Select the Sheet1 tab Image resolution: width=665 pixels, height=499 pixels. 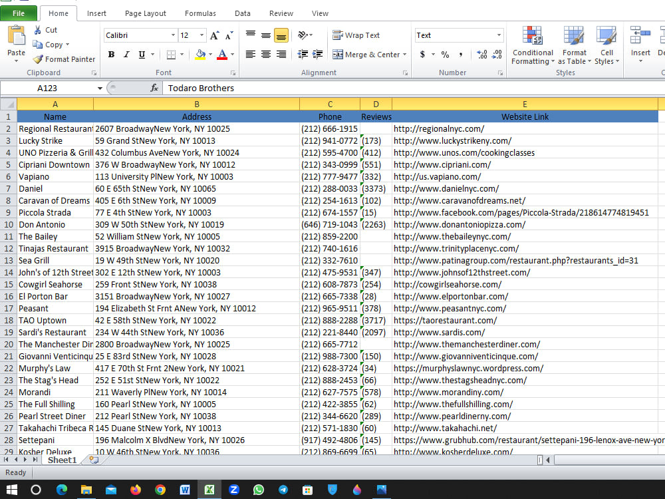click(x=62, y=460)
